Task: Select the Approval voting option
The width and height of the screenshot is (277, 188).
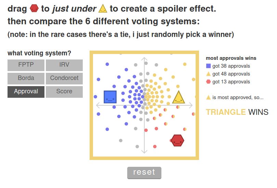Action: 26,92
